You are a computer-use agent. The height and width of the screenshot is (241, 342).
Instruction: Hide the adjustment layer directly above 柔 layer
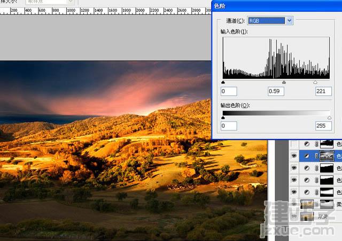(294, 192)
